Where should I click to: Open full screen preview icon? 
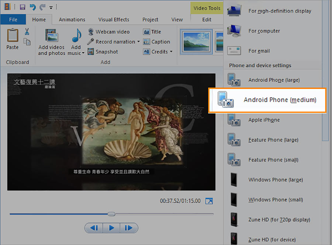[x=209, y=201]
